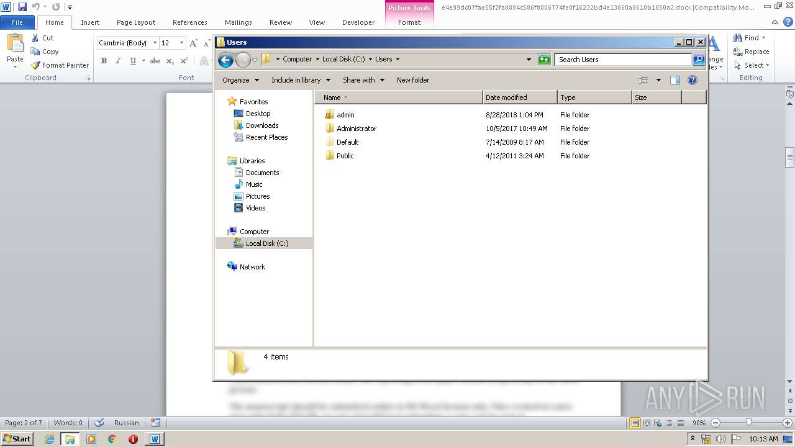795x447 pixels.
Task: Move the Word zoom slider handle
Action: coord(748,423)
